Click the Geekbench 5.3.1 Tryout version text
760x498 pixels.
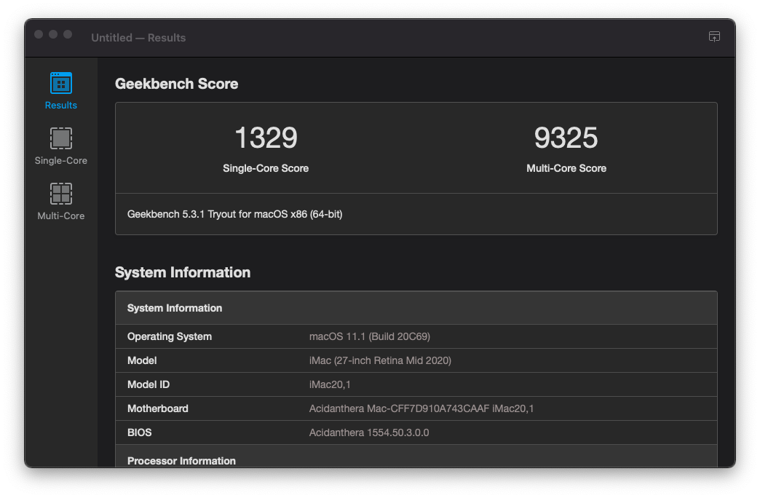[x=234, y=214]
